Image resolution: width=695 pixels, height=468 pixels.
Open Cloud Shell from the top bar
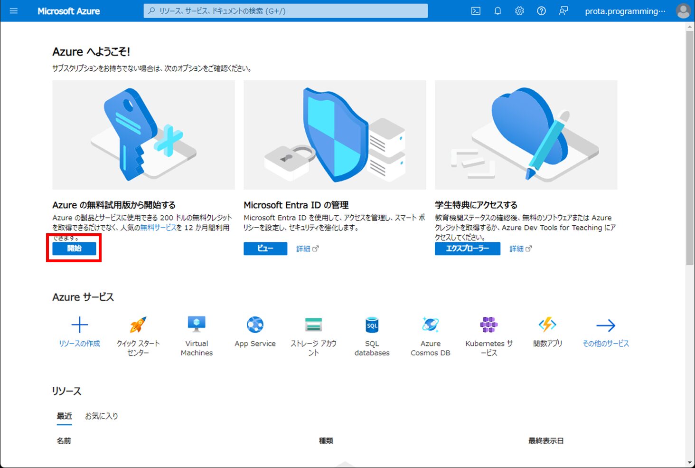[475, 10]
